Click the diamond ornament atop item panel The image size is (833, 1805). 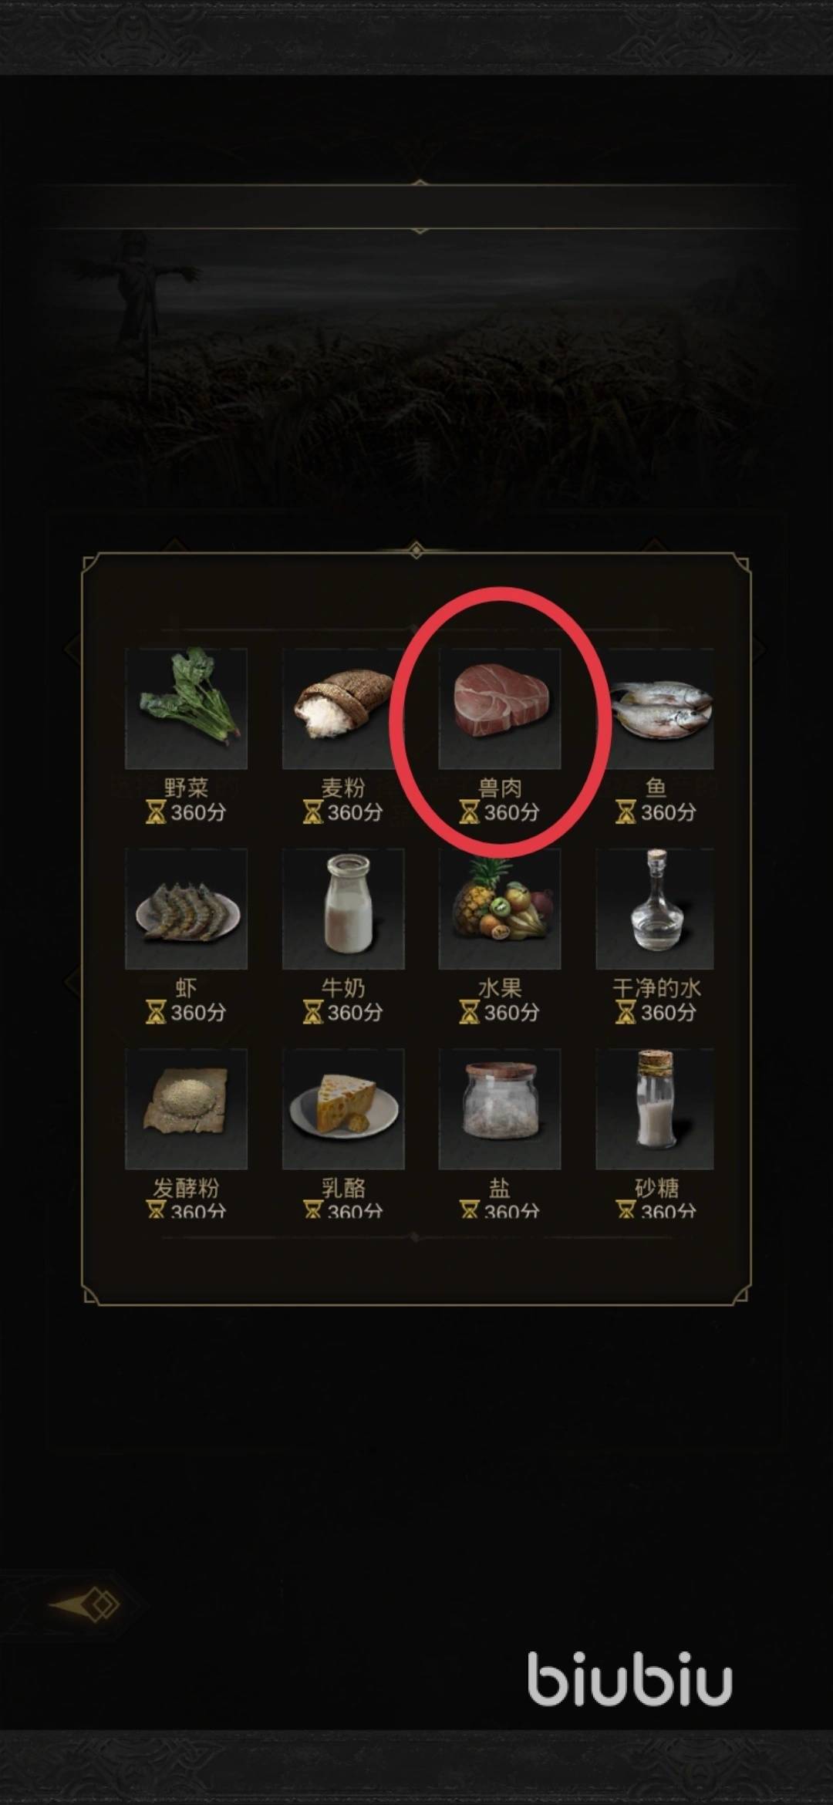click(x=416, y=551)
